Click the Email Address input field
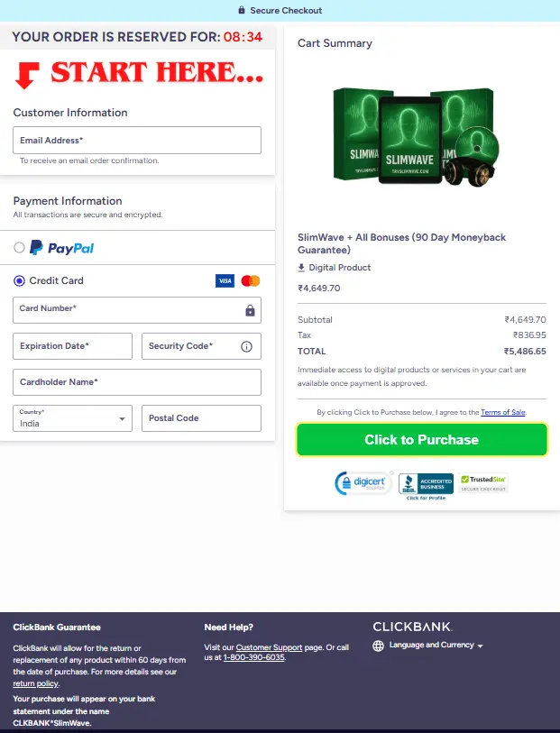560x733 pixels. click(137, 141)
